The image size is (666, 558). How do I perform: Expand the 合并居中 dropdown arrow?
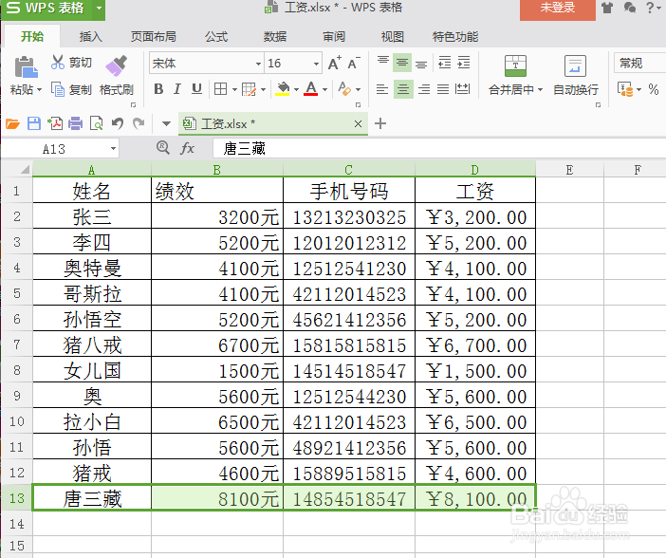540,89
